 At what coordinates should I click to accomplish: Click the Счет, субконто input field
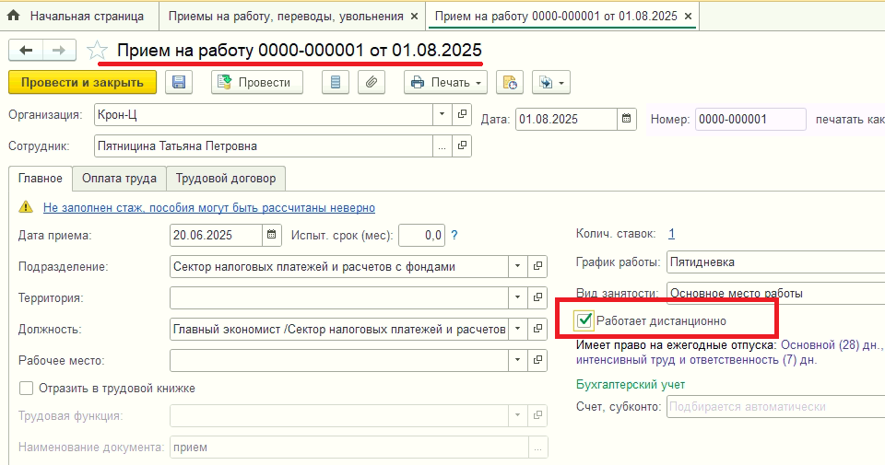pyautogui.click(x=775, y=406)
